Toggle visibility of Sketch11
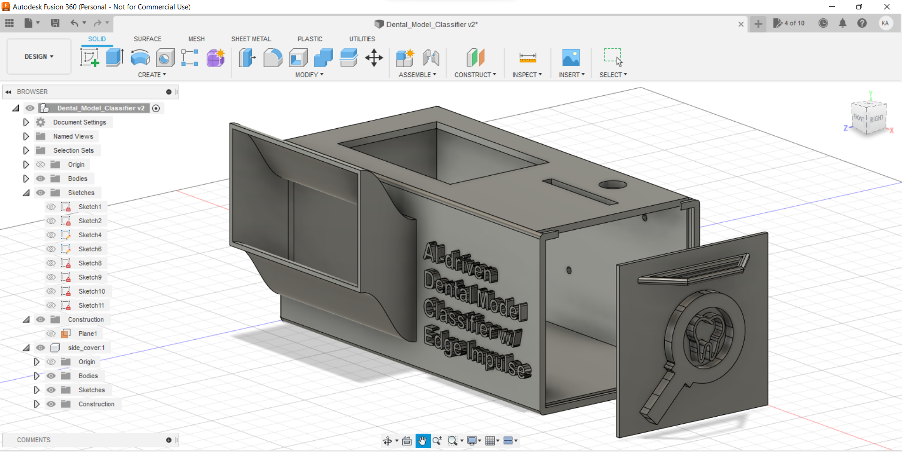 click(51, 305)
